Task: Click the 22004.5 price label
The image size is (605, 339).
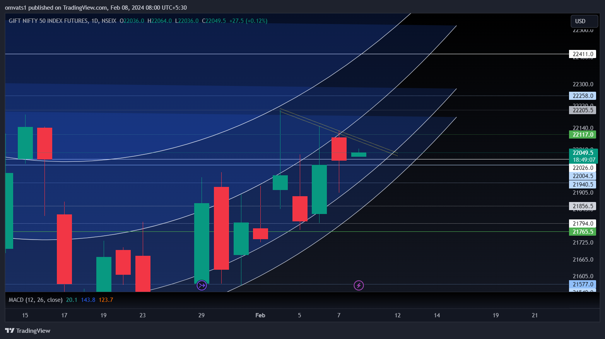Action: (x=583, y=176)
